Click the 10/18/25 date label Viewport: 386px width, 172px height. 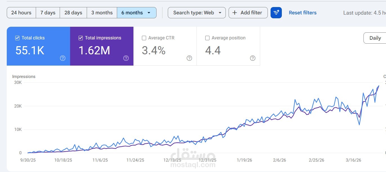click(63, 160)
